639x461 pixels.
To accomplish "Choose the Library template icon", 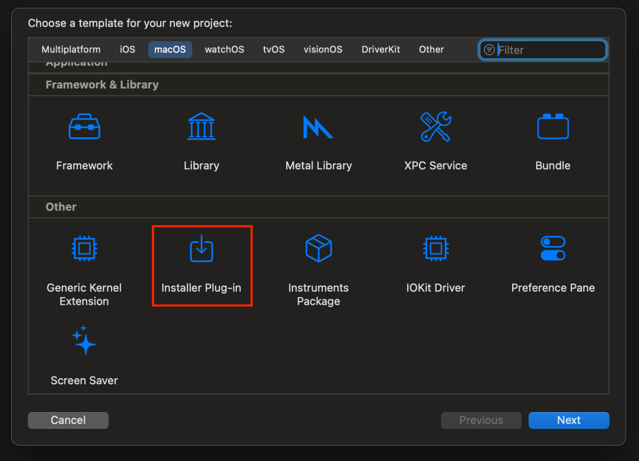I will 201,126.
